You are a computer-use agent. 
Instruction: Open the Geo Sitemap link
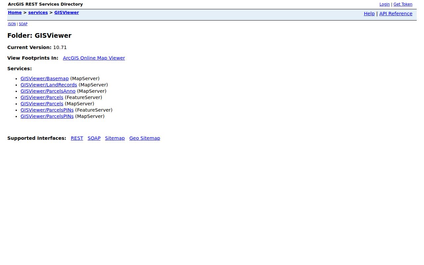pyautogui.click(x=145, y=138)
